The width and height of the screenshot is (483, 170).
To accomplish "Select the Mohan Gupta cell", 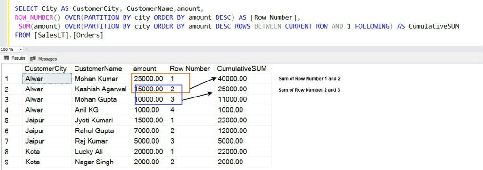I will [101, 100].
